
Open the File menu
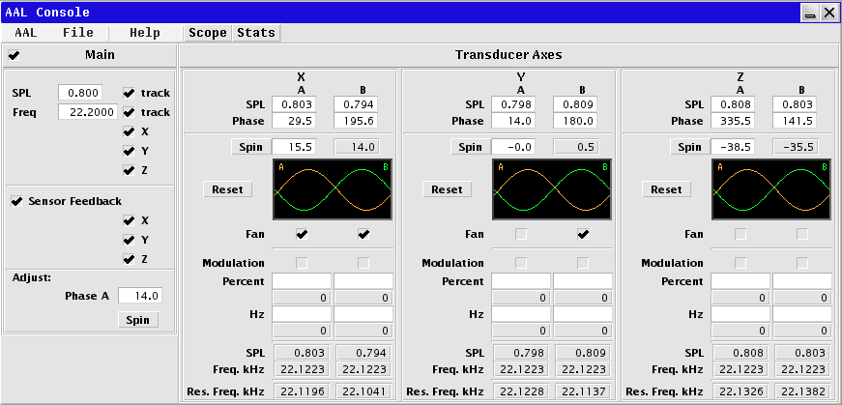[78, 33]
